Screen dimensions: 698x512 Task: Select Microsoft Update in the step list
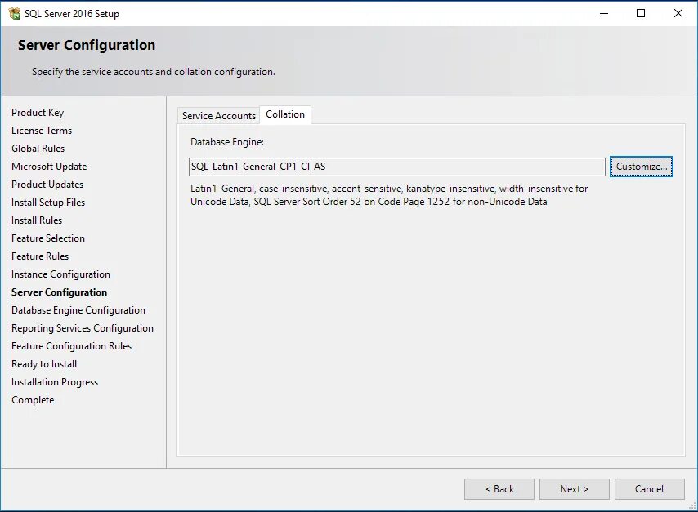tap(49, 167)
